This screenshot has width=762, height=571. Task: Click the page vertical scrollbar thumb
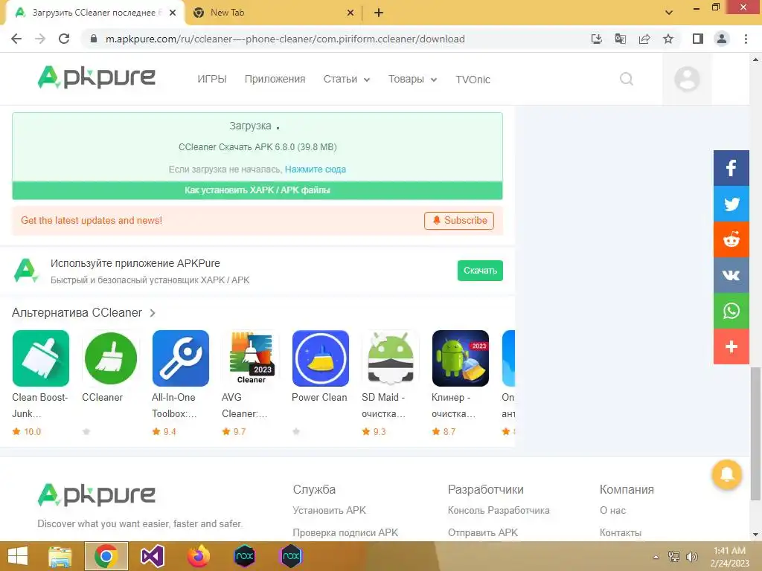[x=755, y=434]
